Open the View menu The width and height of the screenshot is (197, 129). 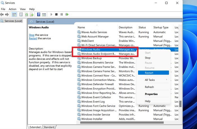pyautogui.click(x=23, y=9)
